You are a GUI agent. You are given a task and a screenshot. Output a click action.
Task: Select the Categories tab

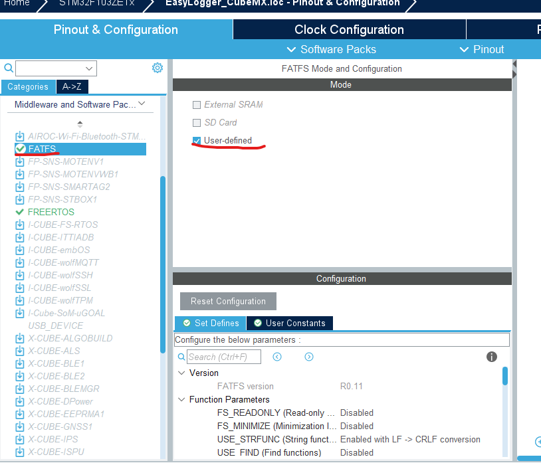click(x=28, y=86)
